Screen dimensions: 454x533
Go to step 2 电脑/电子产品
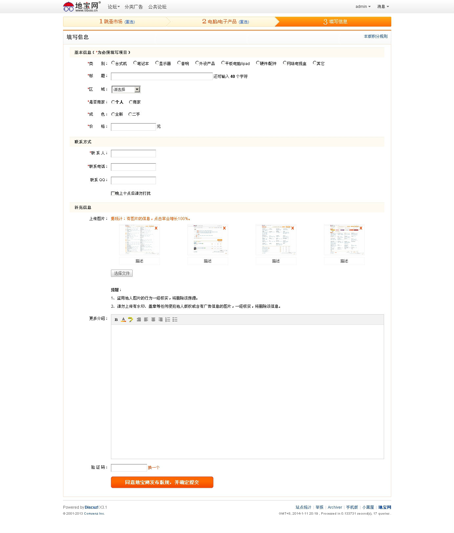click(219, 22)
